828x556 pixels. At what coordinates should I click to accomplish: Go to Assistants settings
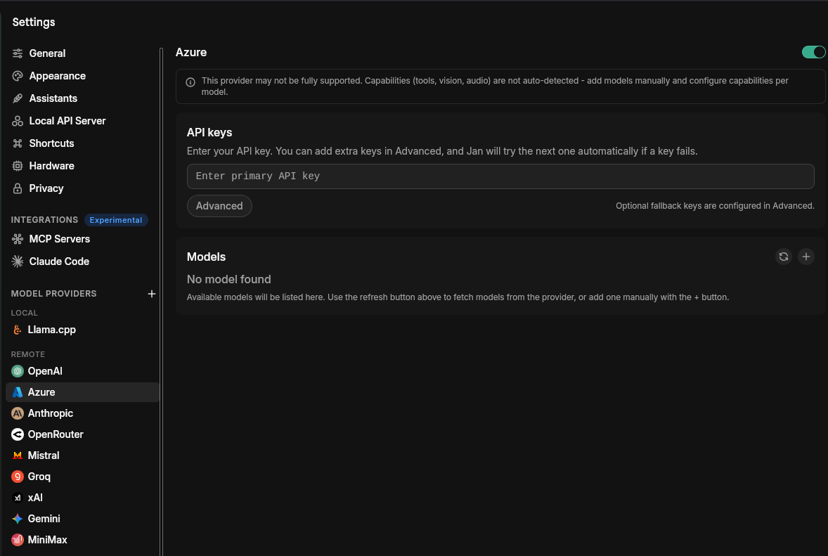point(82,98)
